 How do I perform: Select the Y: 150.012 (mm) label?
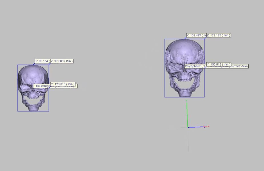219,64
